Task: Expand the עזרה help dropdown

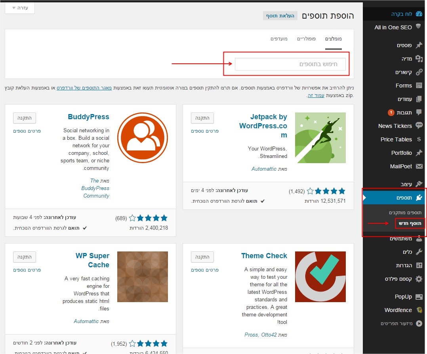Action: point(20,8)
